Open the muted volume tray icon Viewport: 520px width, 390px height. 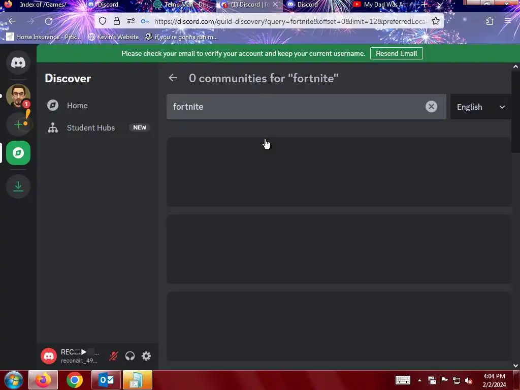[x=469, y=380]
